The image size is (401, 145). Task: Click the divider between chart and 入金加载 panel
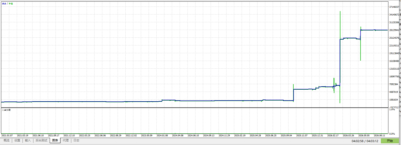point(194,107)
